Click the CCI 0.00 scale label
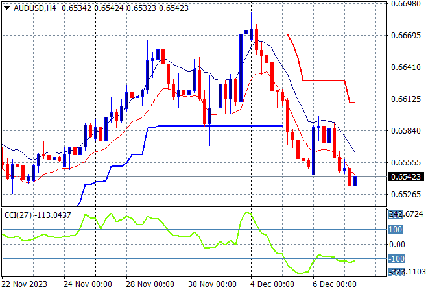This screenshot has width=428, height=292. pos(398,244)
